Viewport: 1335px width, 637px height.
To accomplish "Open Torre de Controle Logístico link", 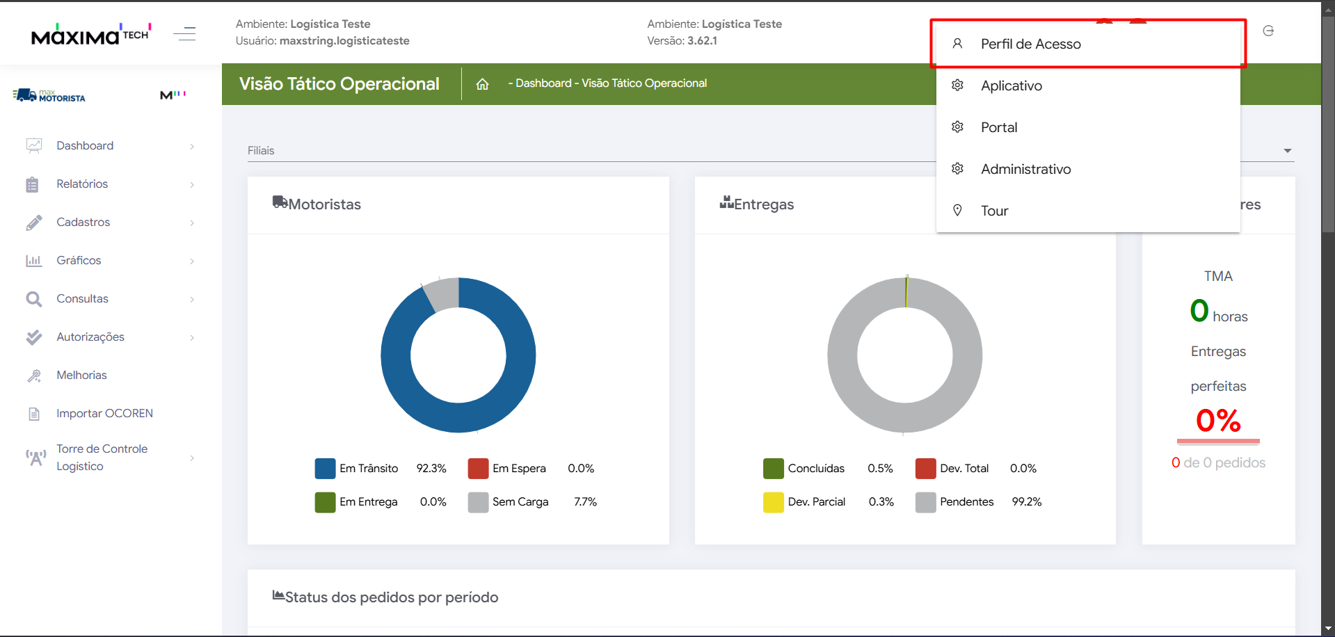I will pos(102,458).
